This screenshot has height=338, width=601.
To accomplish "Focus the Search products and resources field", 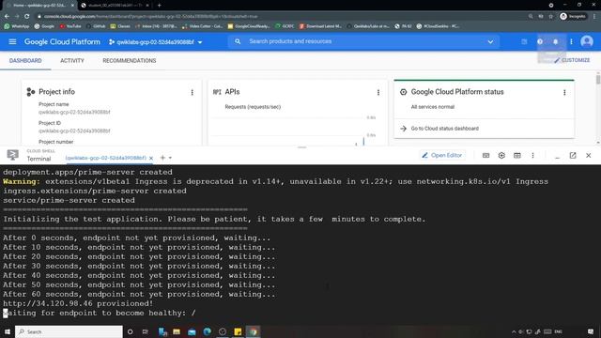I will pos(363,41).
